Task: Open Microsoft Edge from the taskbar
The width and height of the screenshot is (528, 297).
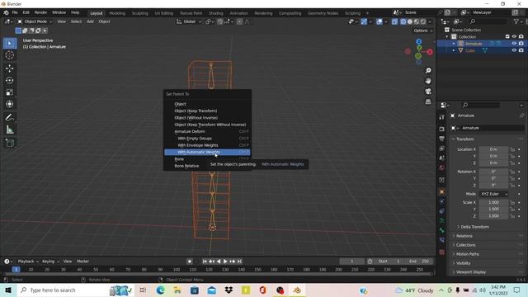Action: [x=160, y=290]
